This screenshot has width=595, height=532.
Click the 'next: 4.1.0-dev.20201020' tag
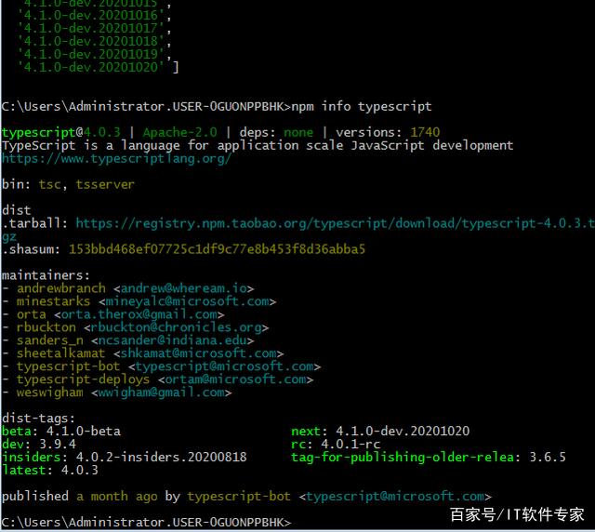click(x=380, y=432)
